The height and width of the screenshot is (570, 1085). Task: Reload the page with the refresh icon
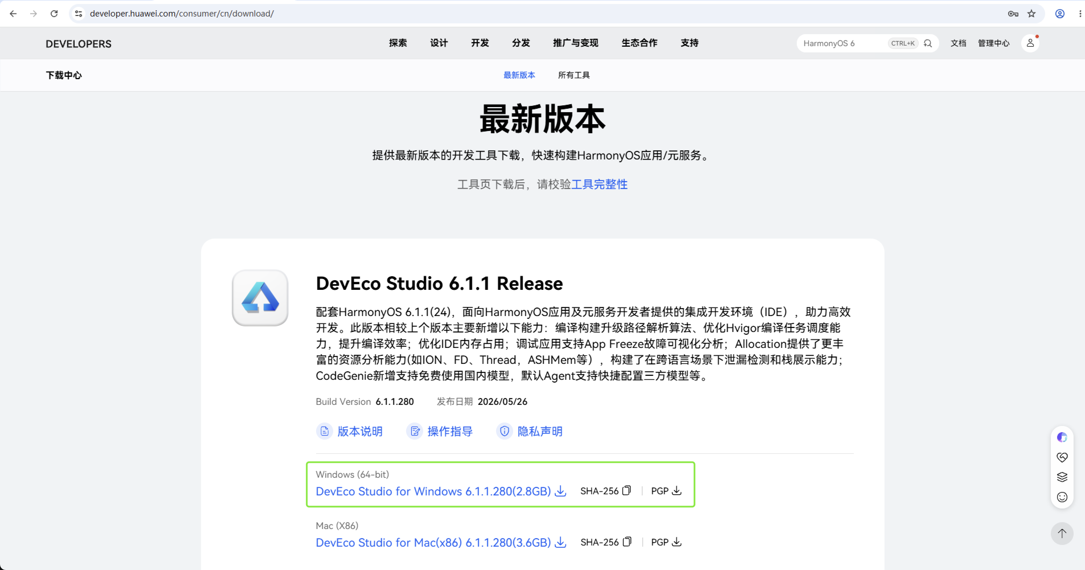pos(54,13)
